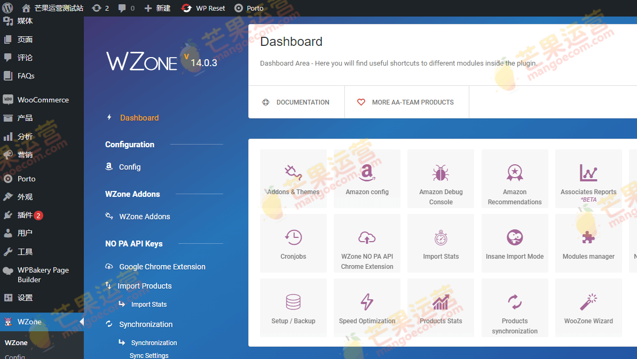The image size is (637, 359).
Task: View the Associates Reports BETA module
Action: pos(588,179)
